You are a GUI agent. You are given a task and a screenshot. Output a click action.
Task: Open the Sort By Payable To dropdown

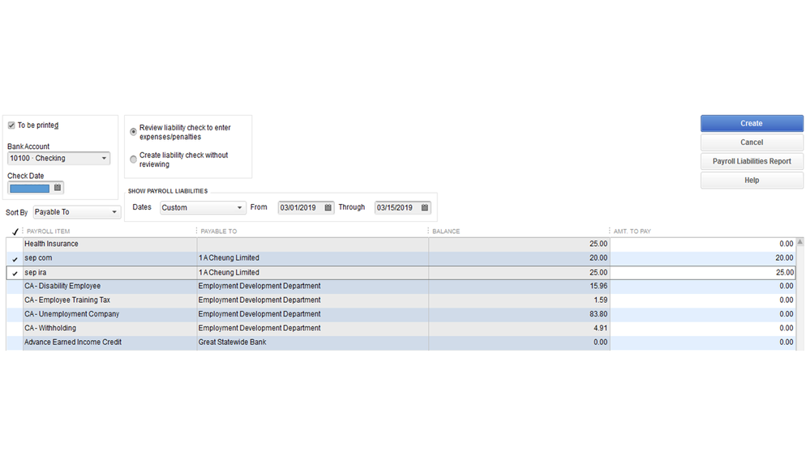pos(77,212)
